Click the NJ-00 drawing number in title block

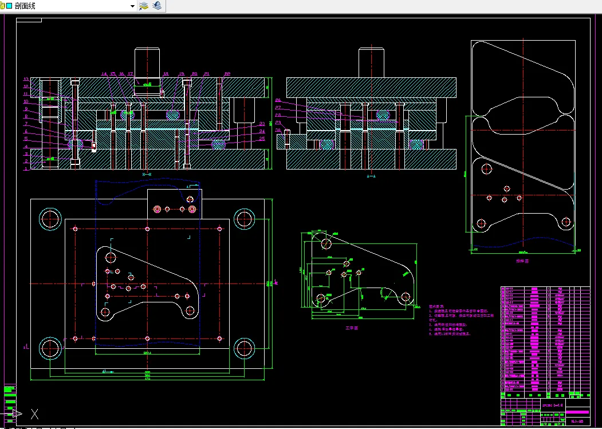577,422
